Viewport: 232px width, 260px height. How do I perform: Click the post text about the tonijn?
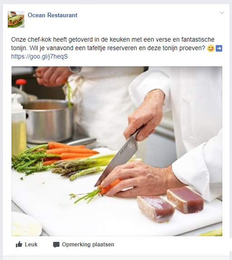(113, 44)
